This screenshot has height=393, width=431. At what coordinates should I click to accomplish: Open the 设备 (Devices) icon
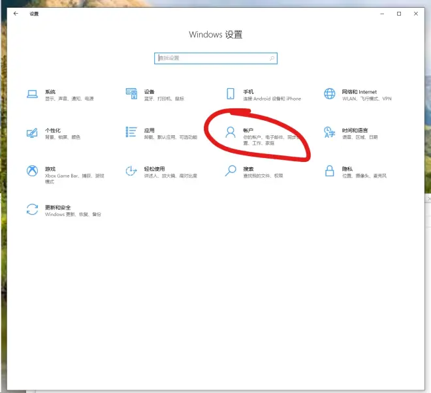coord(131,94)
